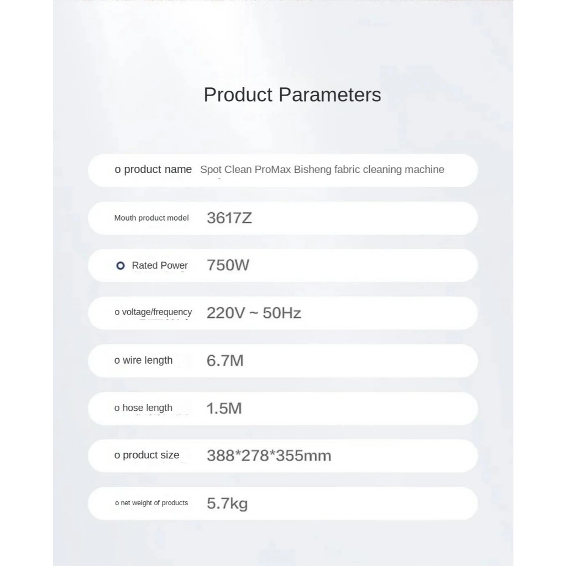The image size is (566, 566).
Task: Select the 750W power value
Action: 228,265
